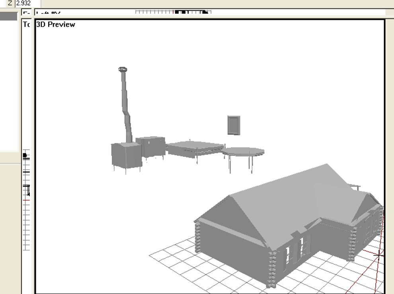Pick the bed model in preview

[x=195, y=148]
